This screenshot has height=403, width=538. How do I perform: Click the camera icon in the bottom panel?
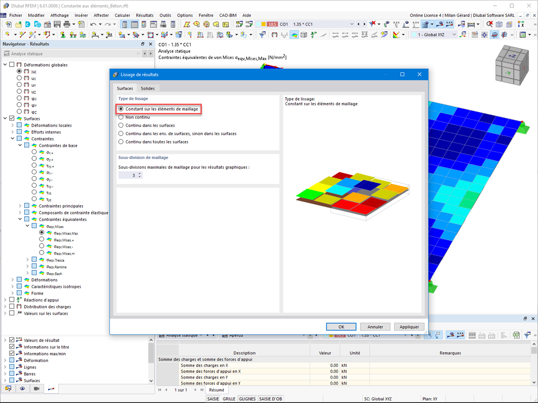point(37,388)
